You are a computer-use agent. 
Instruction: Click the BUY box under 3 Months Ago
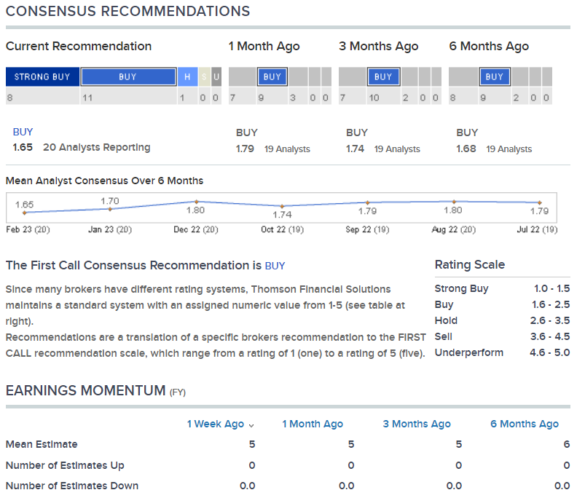click(383, 76)
